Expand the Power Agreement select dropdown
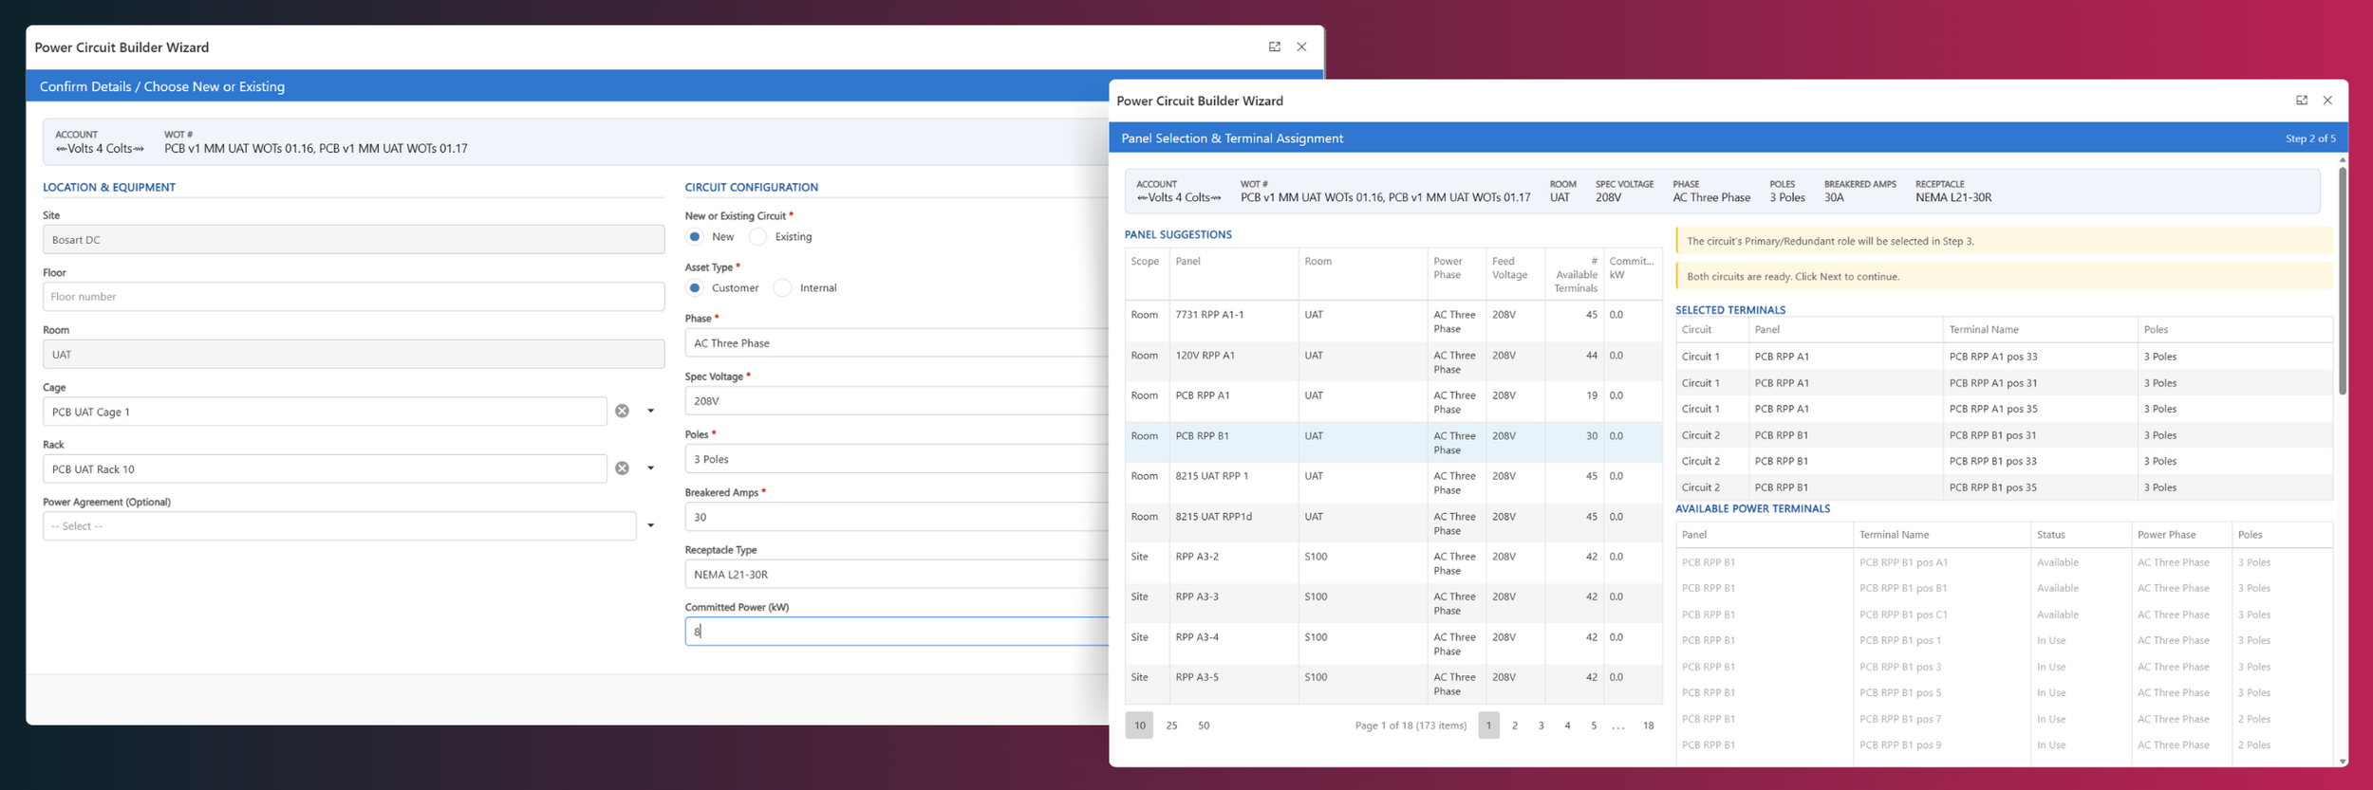The height and width of the screenshot is (790, 2373). 651,525
